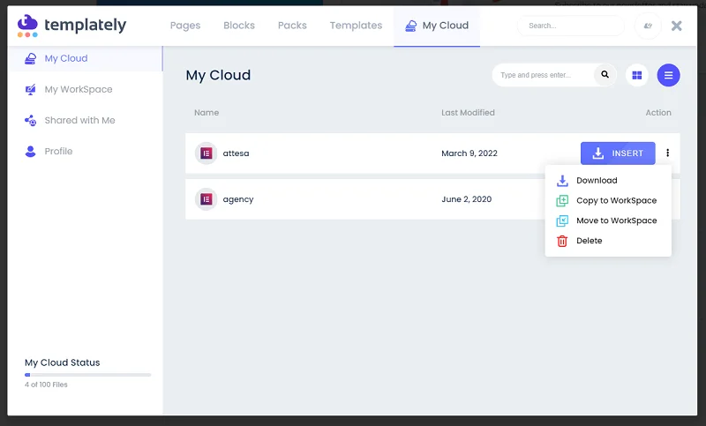Click the blue Download arrow icon
Image resolution: width=706 pixels, height=426 pixels.
pos(562,181)
